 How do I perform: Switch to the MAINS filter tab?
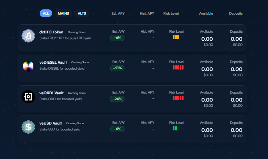pos(63,13)
